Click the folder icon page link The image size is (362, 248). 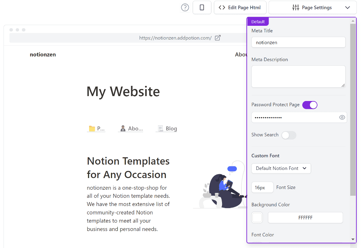point(92,129)
